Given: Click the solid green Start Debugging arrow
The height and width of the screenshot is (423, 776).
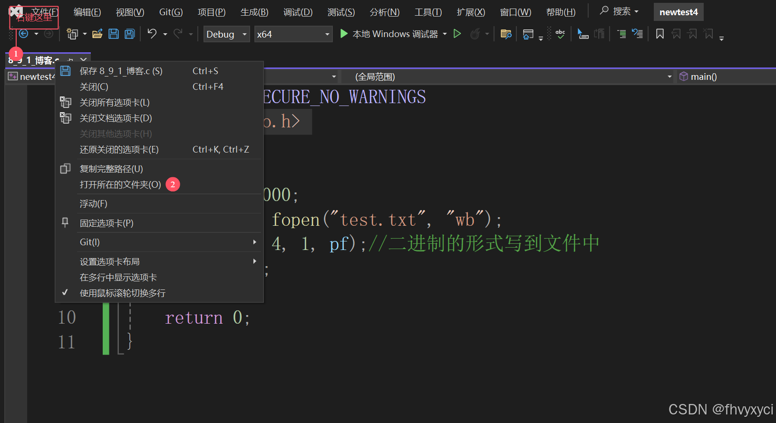Looking at the screenshot, I should (344, 34).
